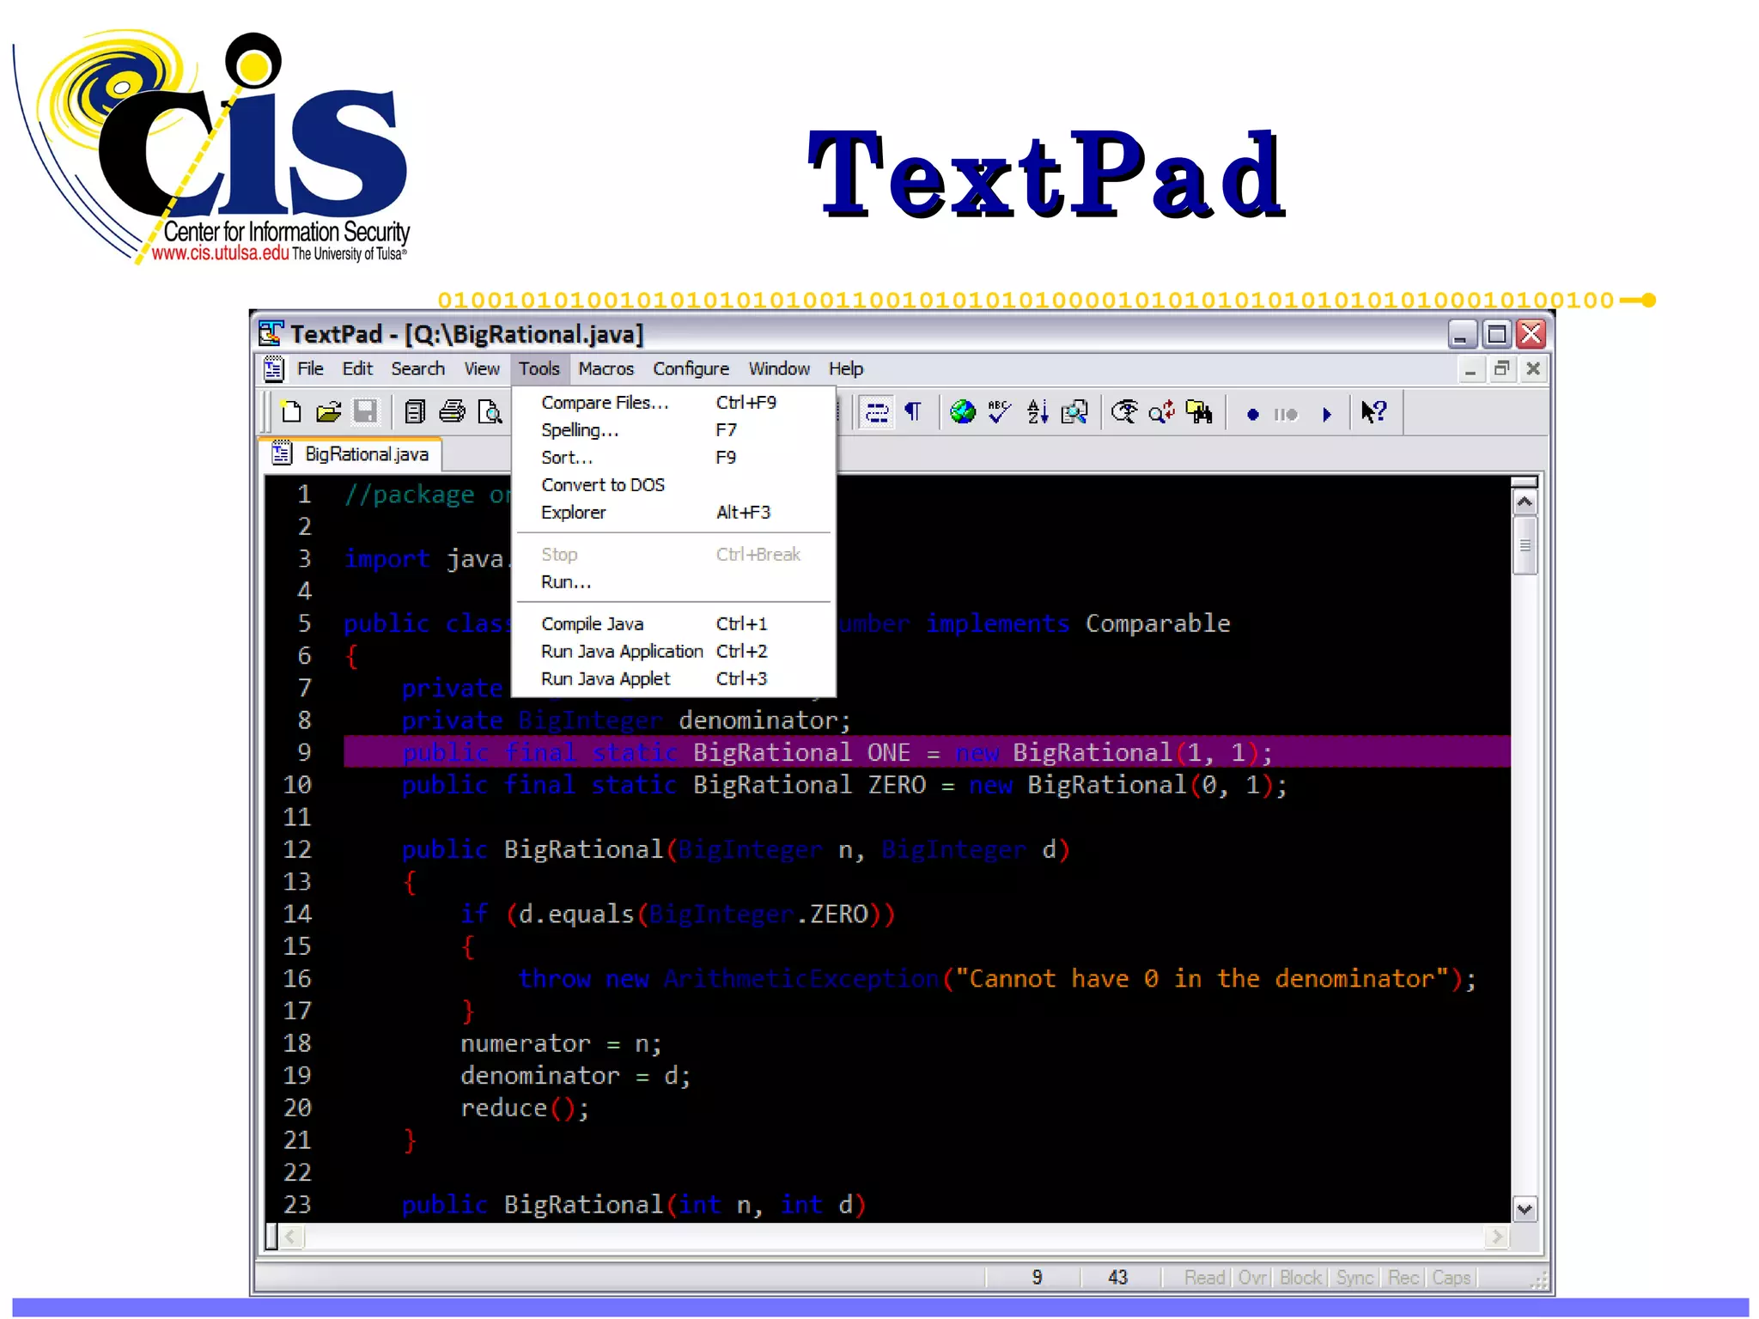Select Explorer from Tools menu
This screenshot has width=1759, height=1319.
(673, 513)
